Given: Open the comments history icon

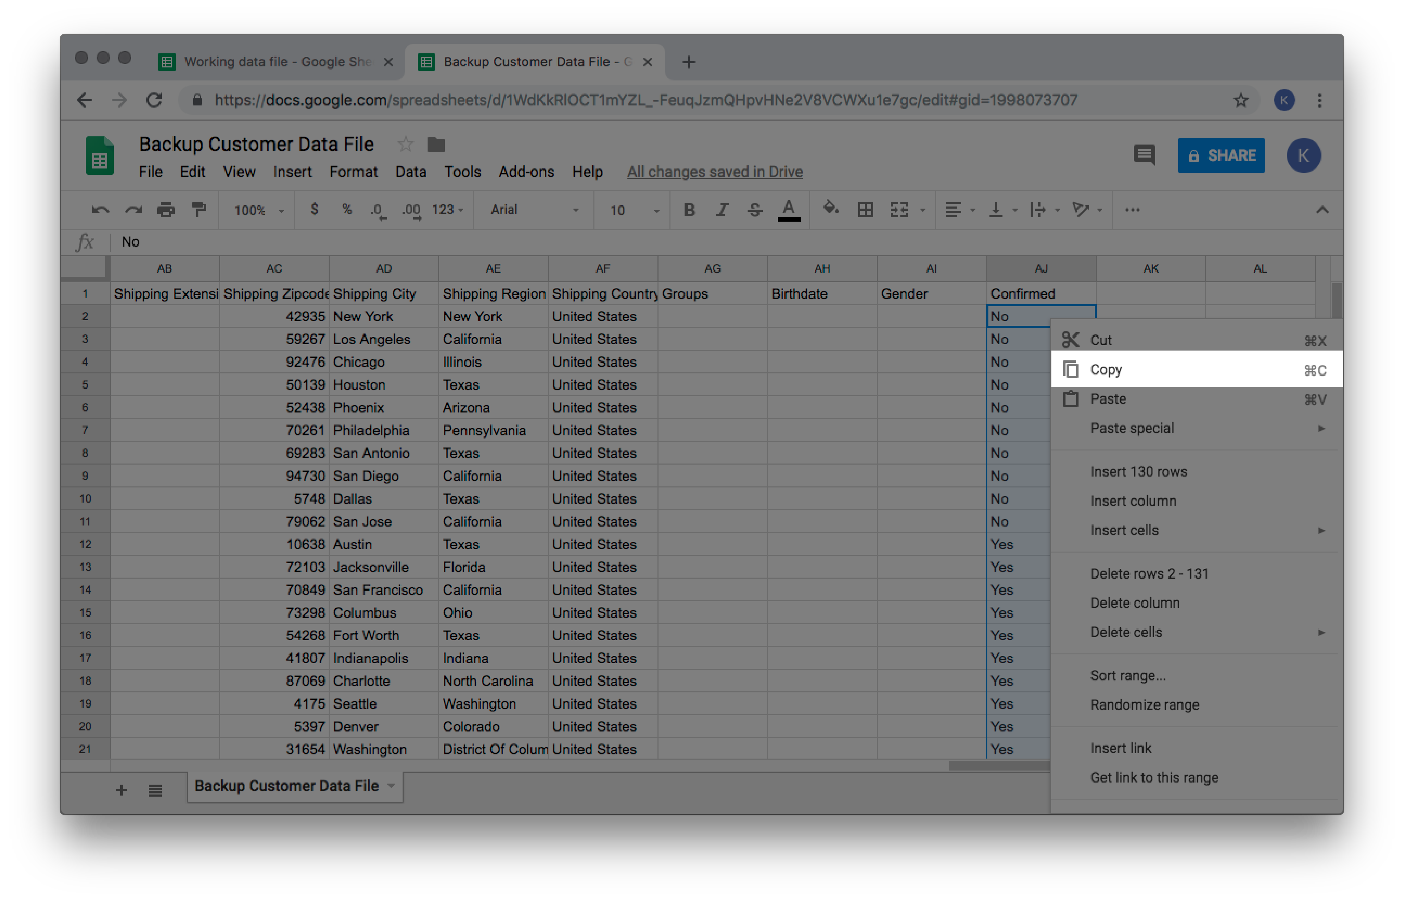Looking at the screenshot, I should [1144, 155].
